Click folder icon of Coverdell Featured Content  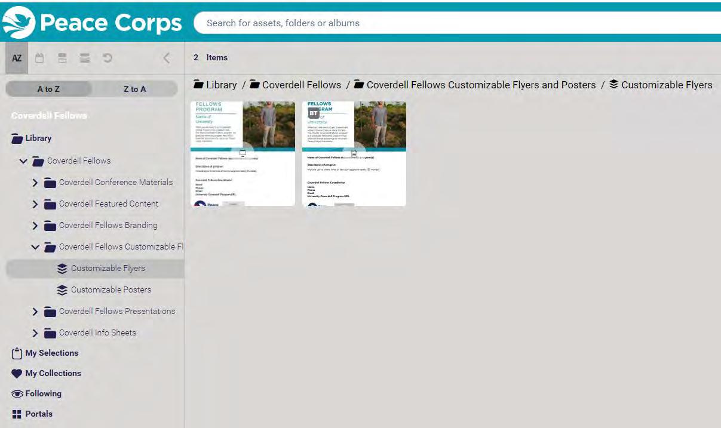coord(50,204)
